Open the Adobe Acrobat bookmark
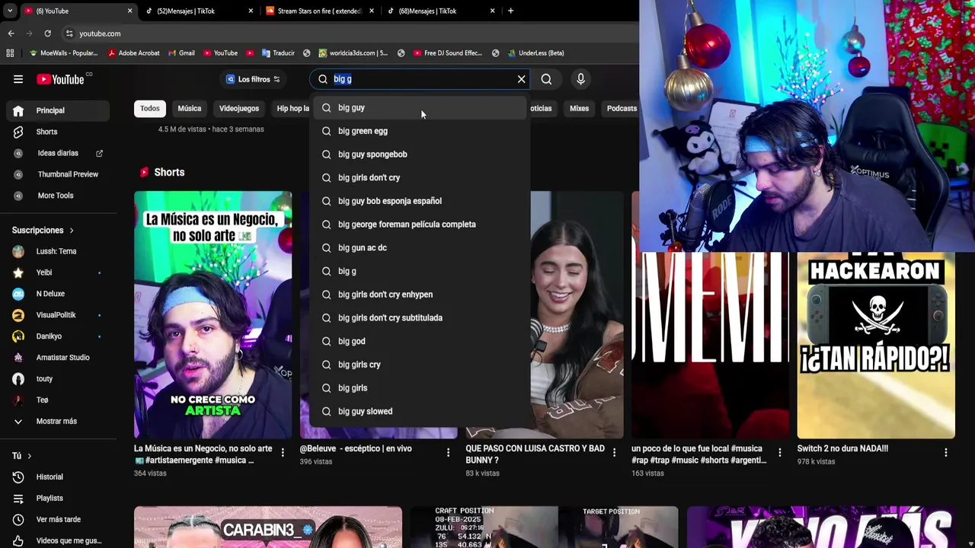Viewport: 975px width, 548px height. point(133,53)
